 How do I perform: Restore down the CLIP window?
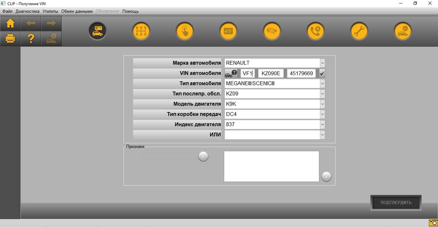pyautogui.click(x=415, y=4)
